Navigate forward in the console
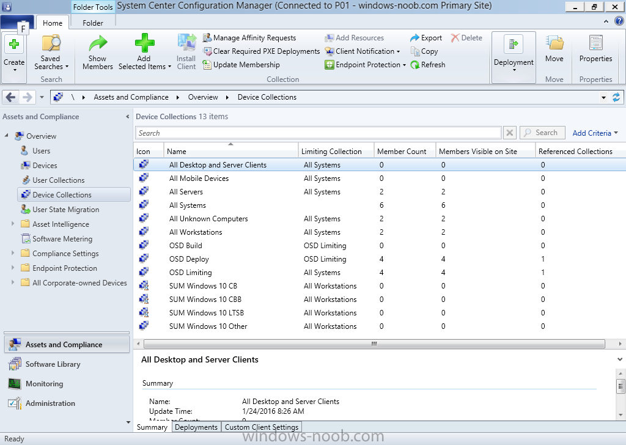The width and height of the screenshot is (626, 445). coord(27,97)
